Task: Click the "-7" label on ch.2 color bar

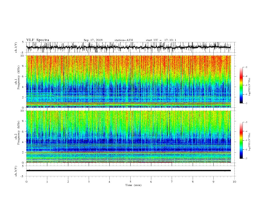Action: pos(246,159)
